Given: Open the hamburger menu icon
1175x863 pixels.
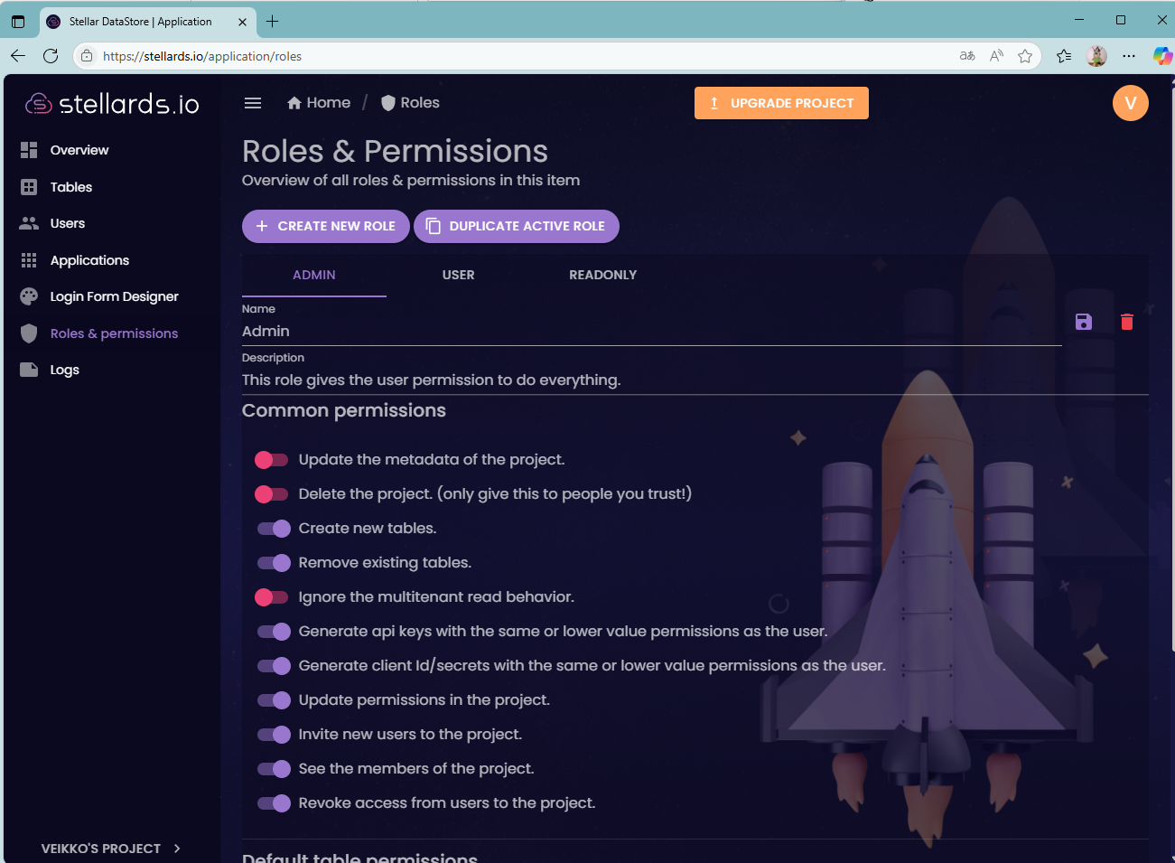Looking at the screenshot, I should click(253, 103).
